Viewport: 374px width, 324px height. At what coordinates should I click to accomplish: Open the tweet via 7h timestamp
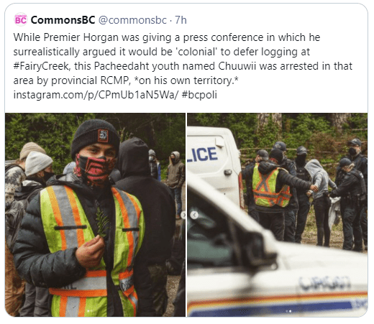pos(181,20)
